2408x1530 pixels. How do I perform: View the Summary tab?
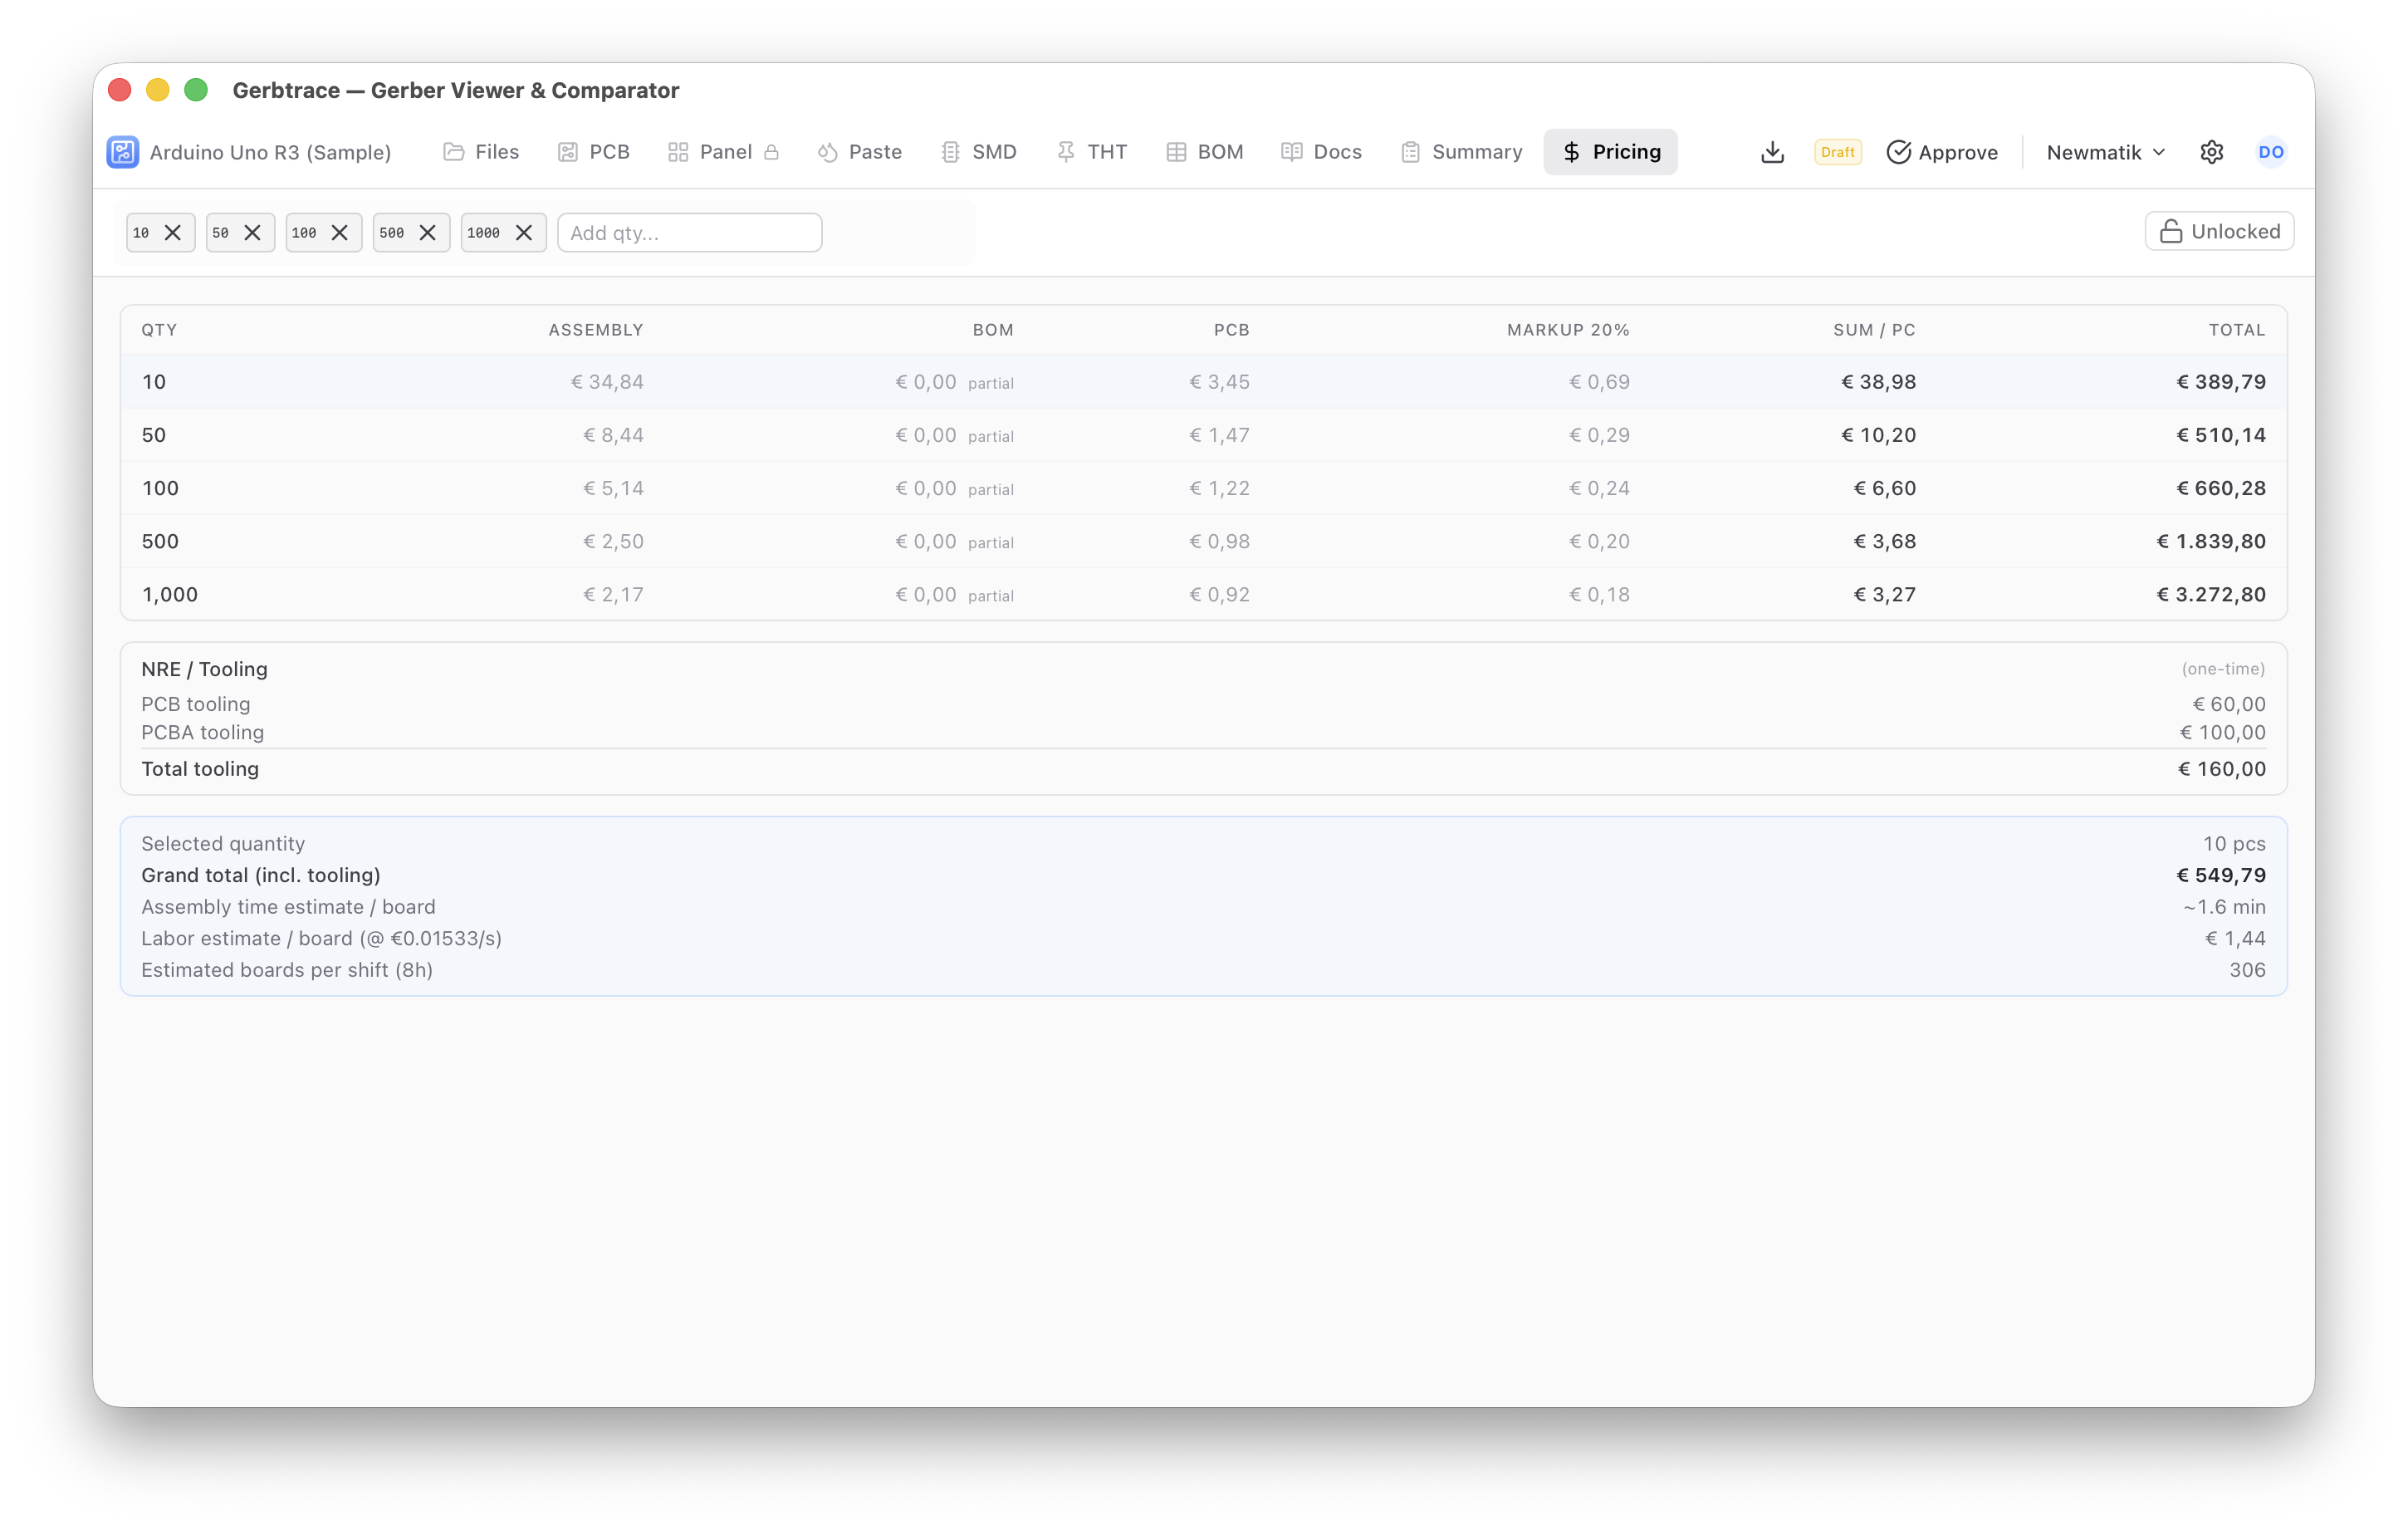coord(1462,152)
